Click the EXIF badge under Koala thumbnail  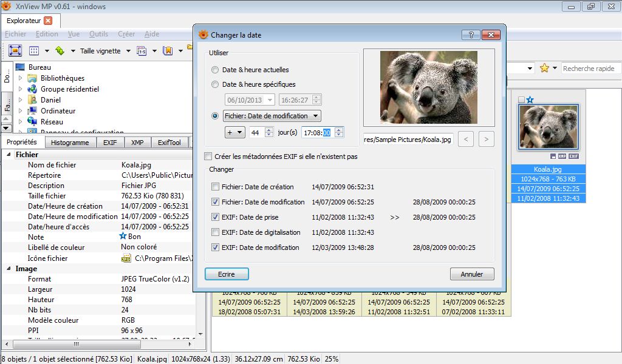(x=573, y=157)
